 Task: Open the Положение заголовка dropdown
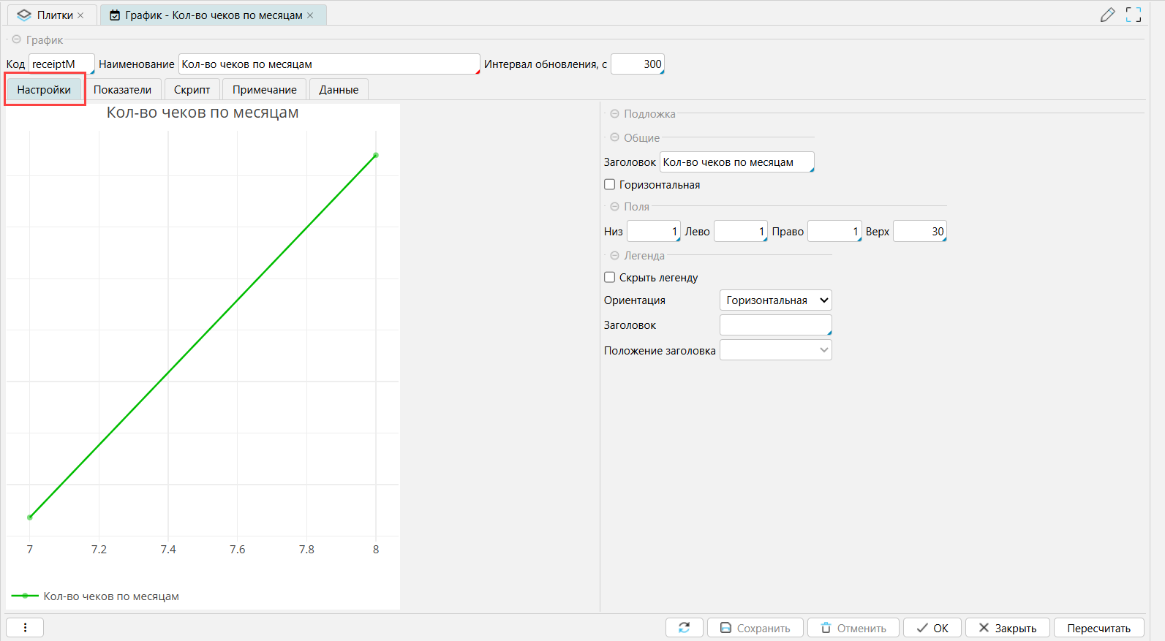tap(775, 350)
